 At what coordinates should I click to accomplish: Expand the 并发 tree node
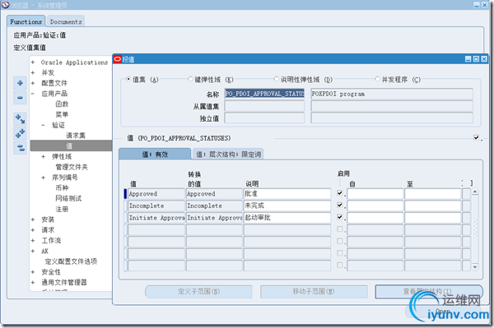point(33,72)
